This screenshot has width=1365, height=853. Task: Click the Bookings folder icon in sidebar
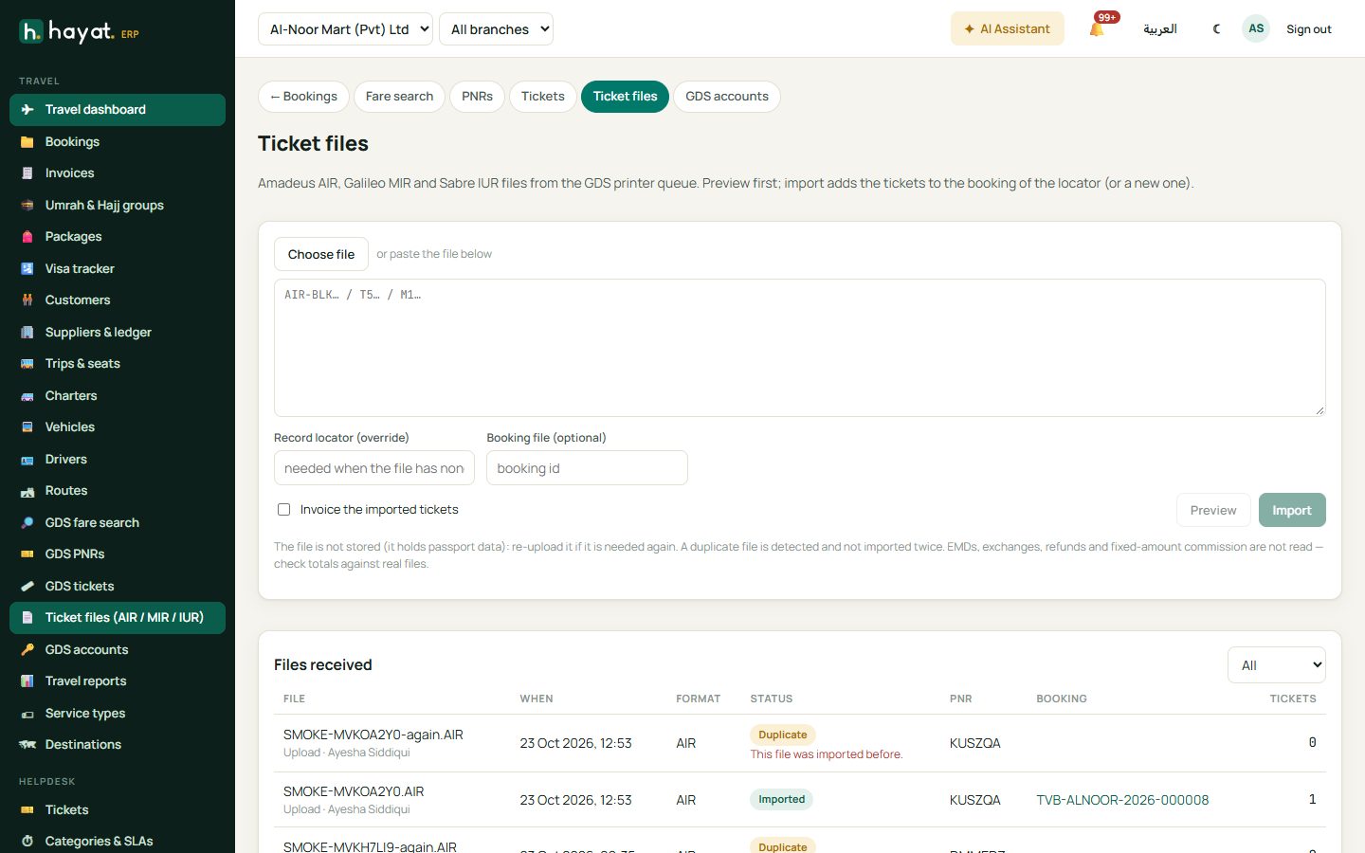[27, 142]
